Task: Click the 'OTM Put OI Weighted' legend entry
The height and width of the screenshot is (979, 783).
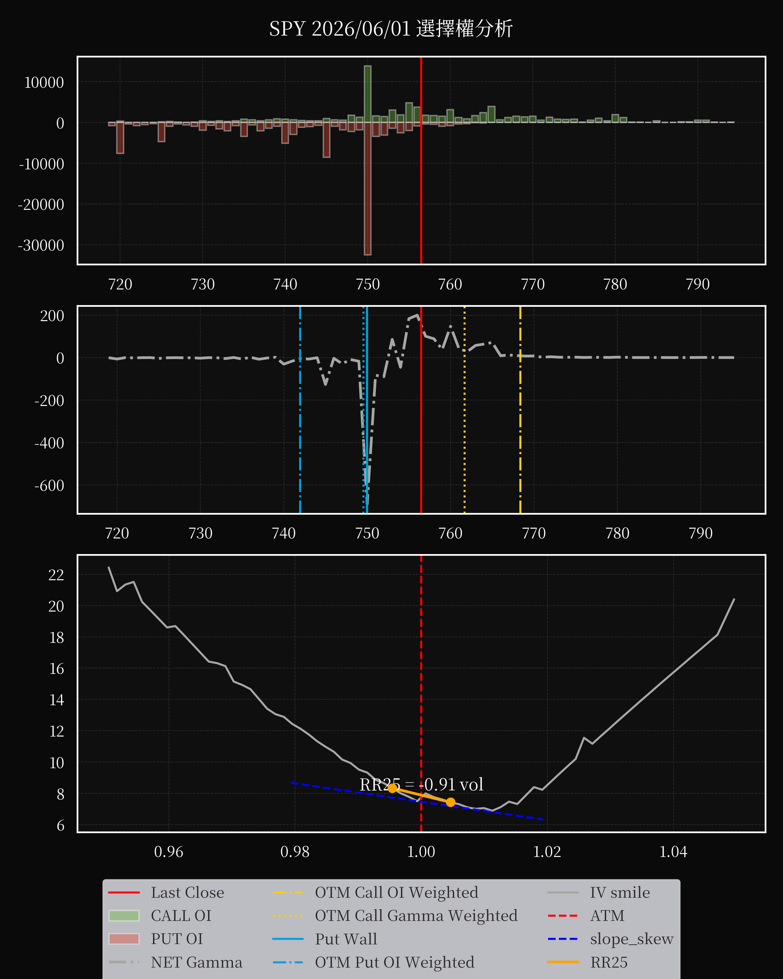Action: click(x=394, y=962)
